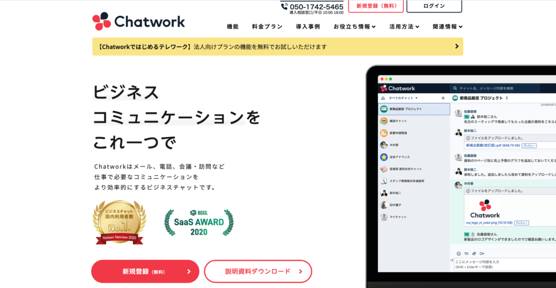The height and width of the screenshot is (288, 556).
Task: Click the collapse arrow left of the message input
Action: click(x=452, y=260)
